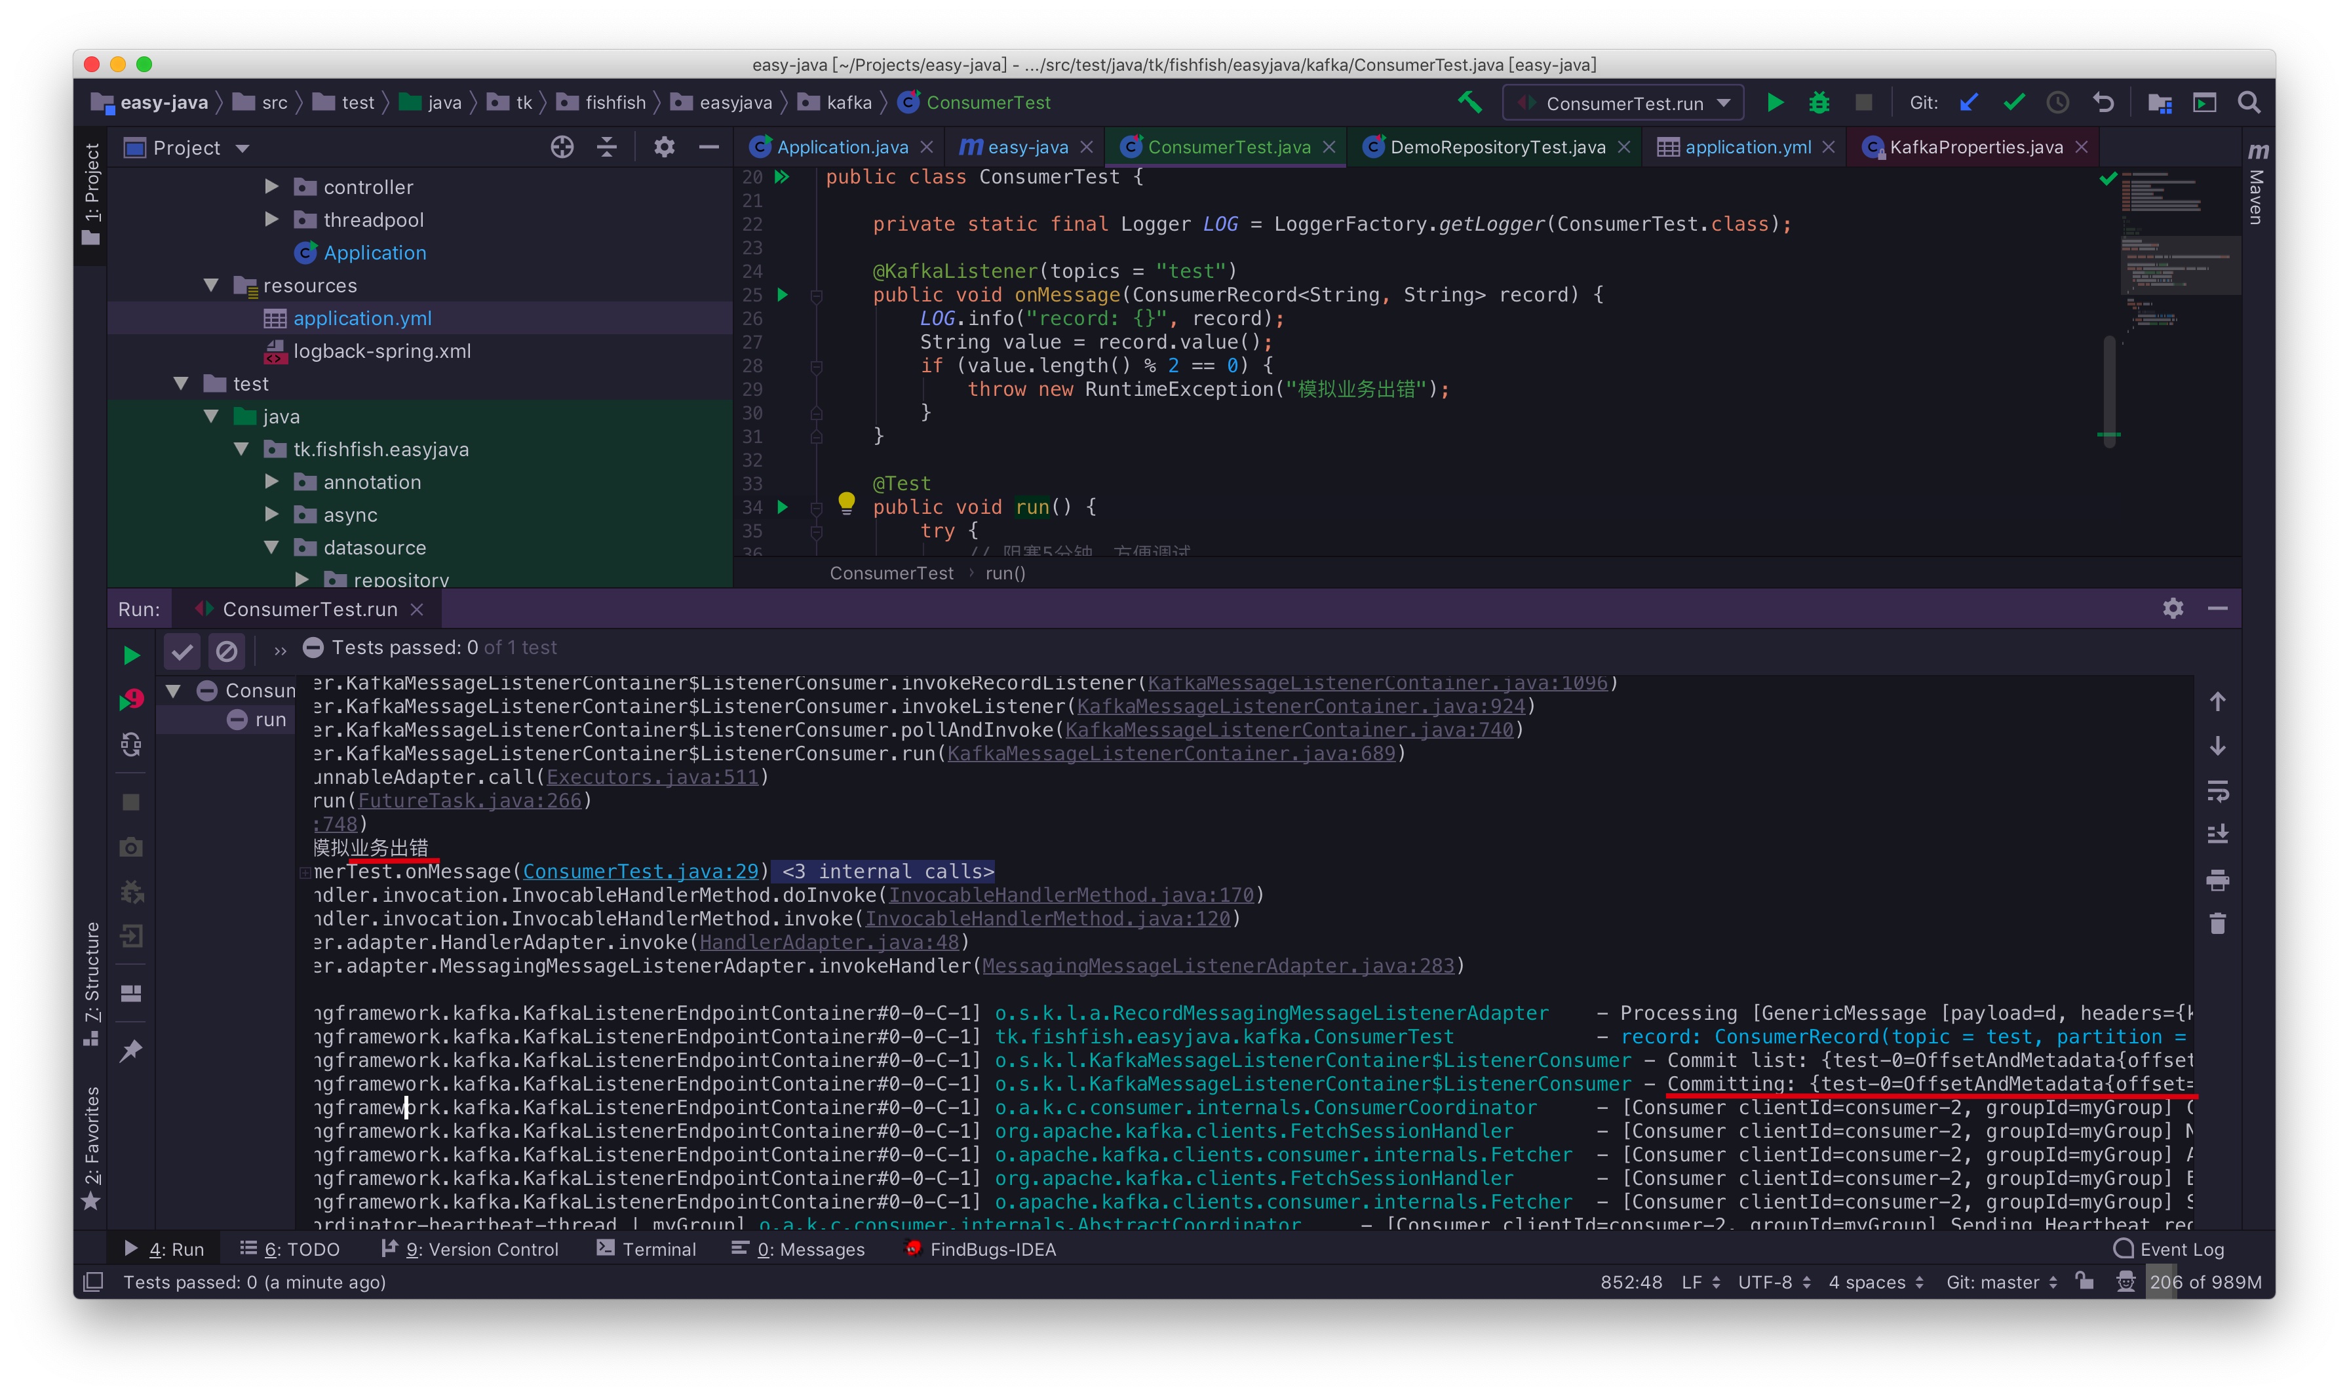This screenshot has width=2349, height=1396.
Task: Collapse the resources folder
Action: tap(211, 285)
